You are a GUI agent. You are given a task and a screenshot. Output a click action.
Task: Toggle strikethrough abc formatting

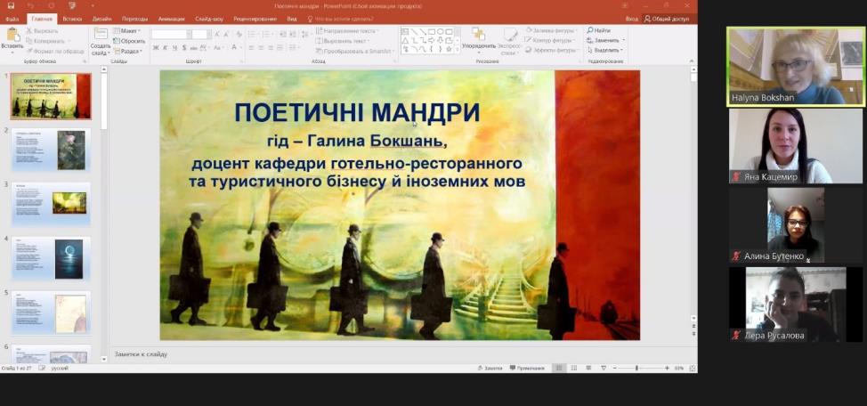[193, 48]
